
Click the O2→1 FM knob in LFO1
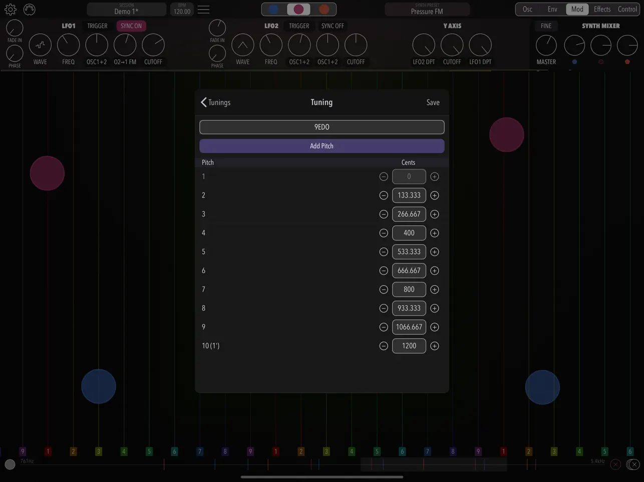coord(125,45)
